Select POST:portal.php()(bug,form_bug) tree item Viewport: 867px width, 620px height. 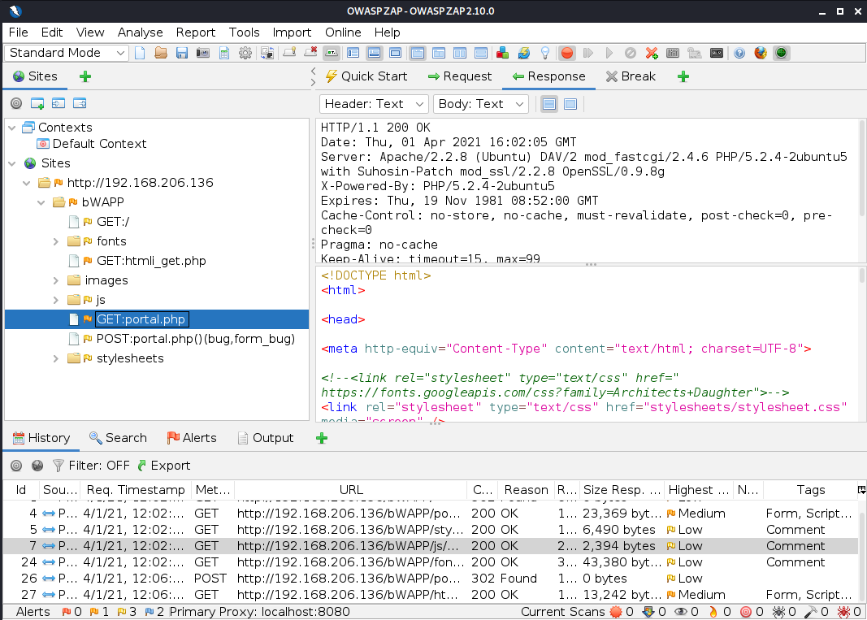point(195,339)
